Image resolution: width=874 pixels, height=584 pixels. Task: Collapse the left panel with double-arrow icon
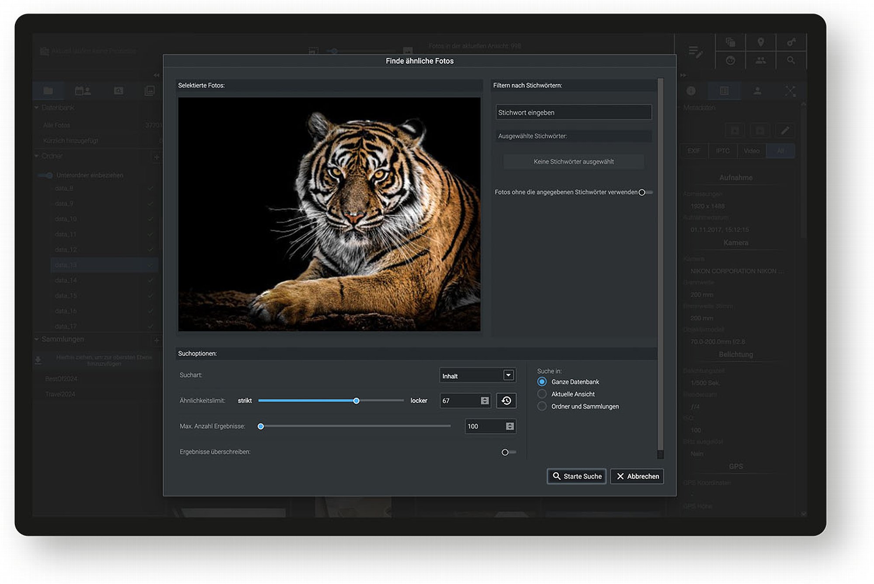(x=156, y=76)
